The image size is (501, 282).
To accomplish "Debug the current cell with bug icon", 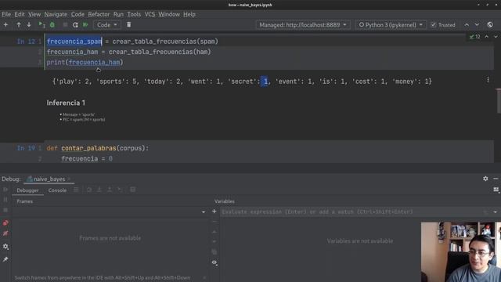I will coord(52,24).
